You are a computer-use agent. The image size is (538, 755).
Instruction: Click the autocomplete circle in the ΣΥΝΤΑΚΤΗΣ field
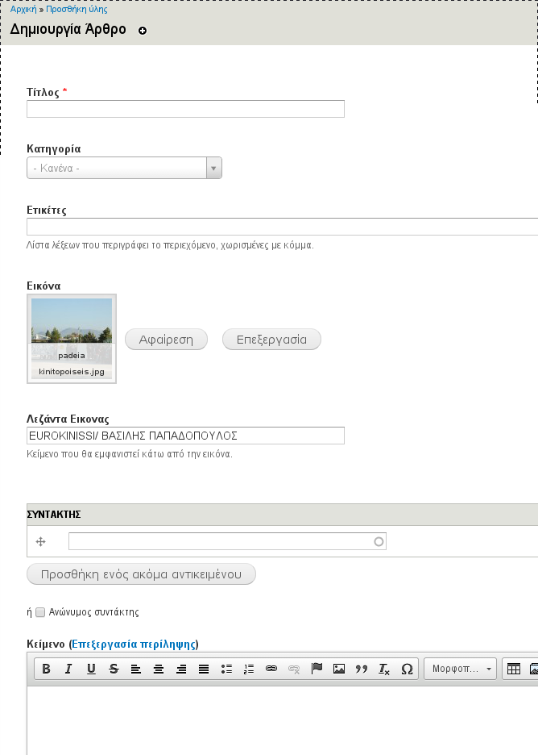coord(379,542)
